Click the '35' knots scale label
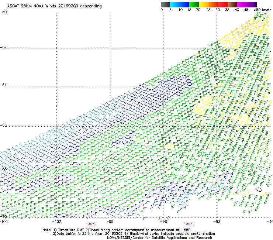 coord(227,10)
